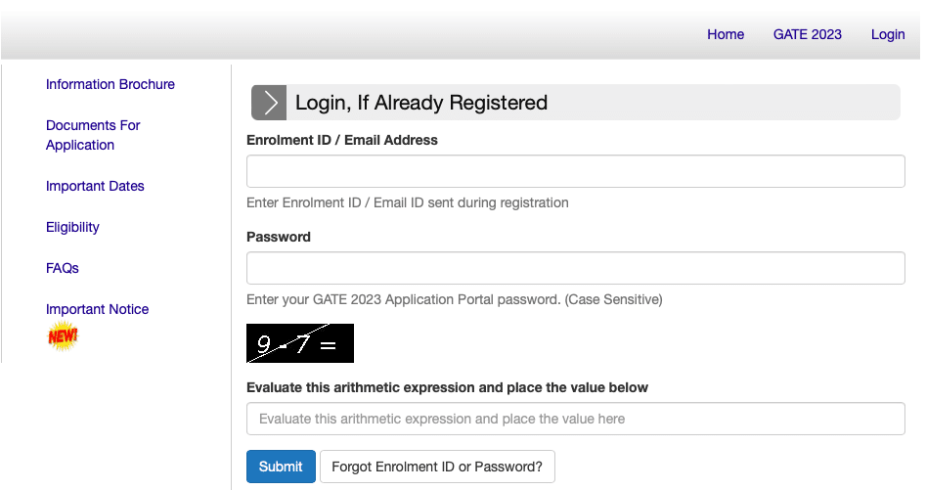Image resolution: width=926 pixels, height=490 pixels.
Task: Click Forgot Enrolment ID or Password button
Action: click(x=437, y=467)
